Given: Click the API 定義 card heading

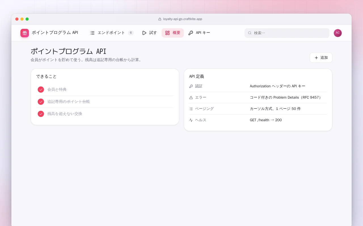Looking at the screenshot, I should tap(197, 77).
